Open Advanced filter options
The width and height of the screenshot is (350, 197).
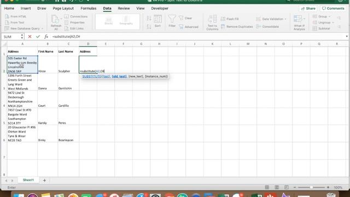[x=189, y=27]
